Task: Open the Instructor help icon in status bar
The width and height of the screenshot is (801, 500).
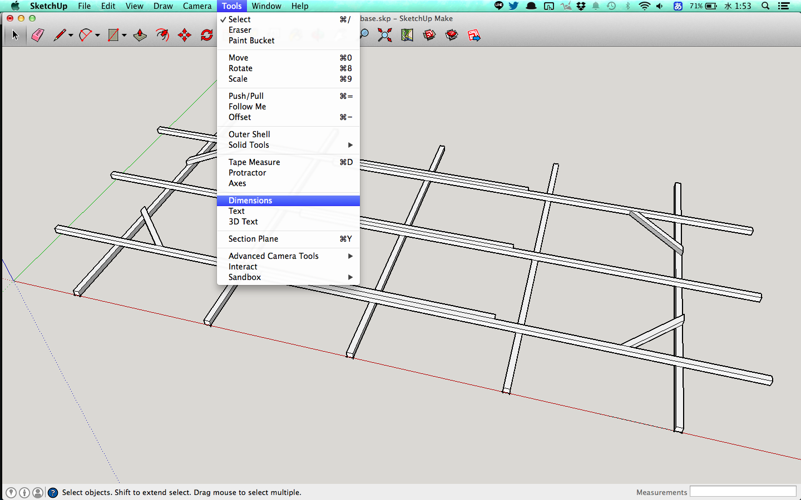Action: pos(53,492)
